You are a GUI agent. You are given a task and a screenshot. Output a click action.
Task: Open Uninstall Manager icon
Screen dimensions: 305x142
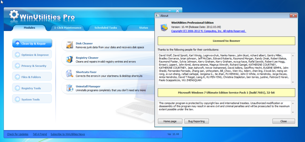click(70, 88)
